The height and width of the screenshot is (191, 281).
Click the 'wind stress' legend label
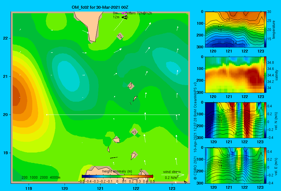point(172,172)
